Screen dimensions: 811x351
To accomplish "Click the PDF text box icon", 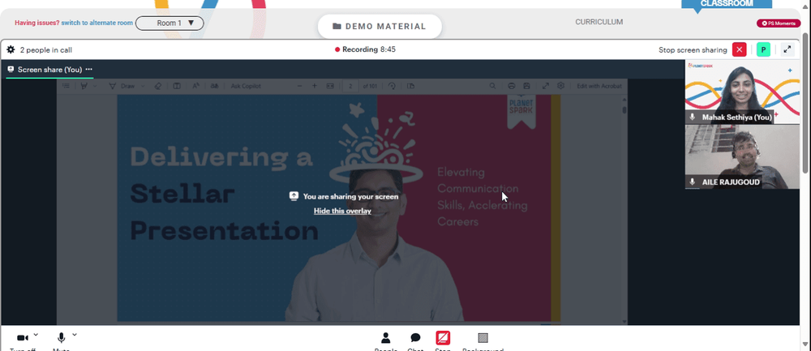I will (x=177, y=86).
